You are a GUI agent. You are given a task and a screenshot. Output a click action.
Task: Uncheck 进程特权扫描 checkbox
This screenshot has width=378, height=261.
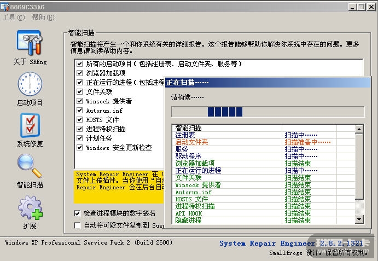coord(79,129)
